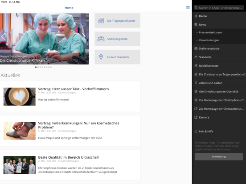The width and height of the screenshot is (246, 184).
Task: Click the Info & Hilfe info icon
Action: tap(196, 131)
